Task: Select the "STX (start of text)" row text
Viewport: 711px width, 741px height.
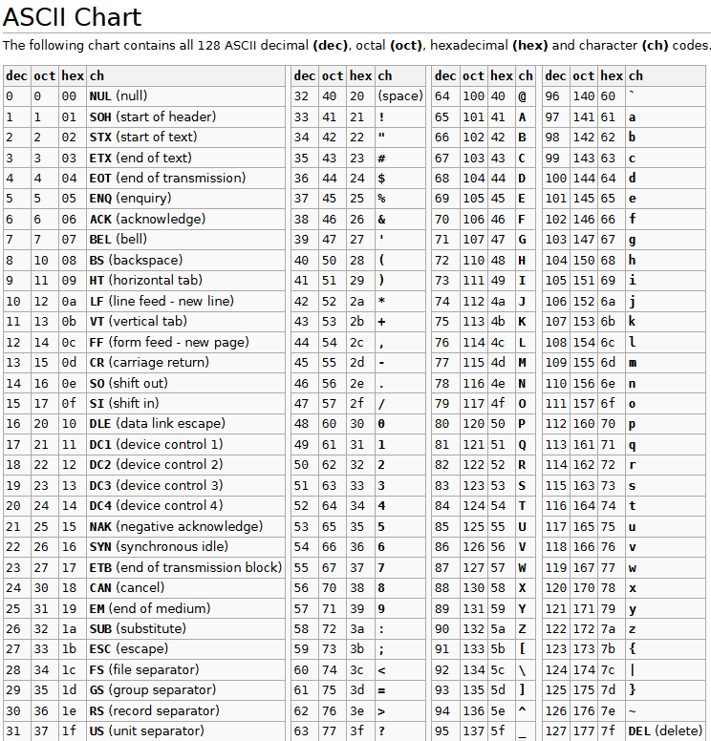Action: (x=143, y=138)
